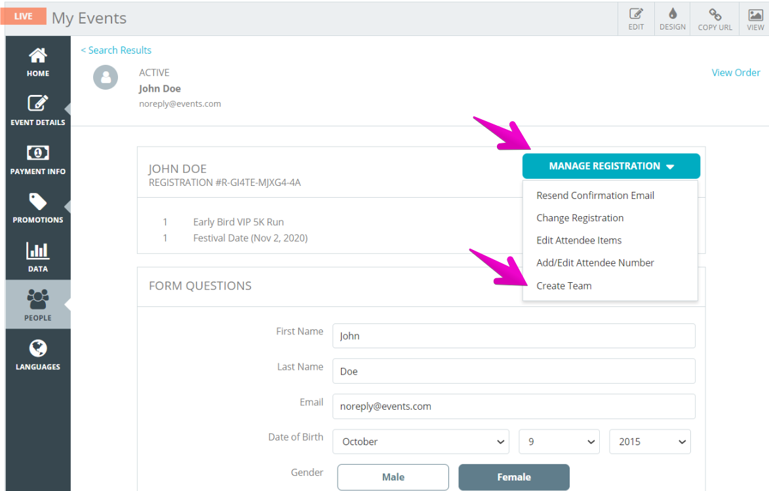The width and height of the screenshot is (769, 491).
Task: Select the Male gender option
Action: [x=393, y=477]
